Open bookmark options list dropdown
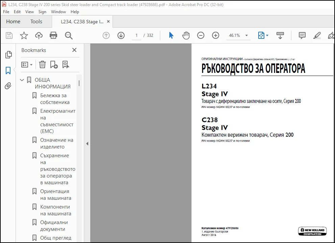 coord(27,64)
